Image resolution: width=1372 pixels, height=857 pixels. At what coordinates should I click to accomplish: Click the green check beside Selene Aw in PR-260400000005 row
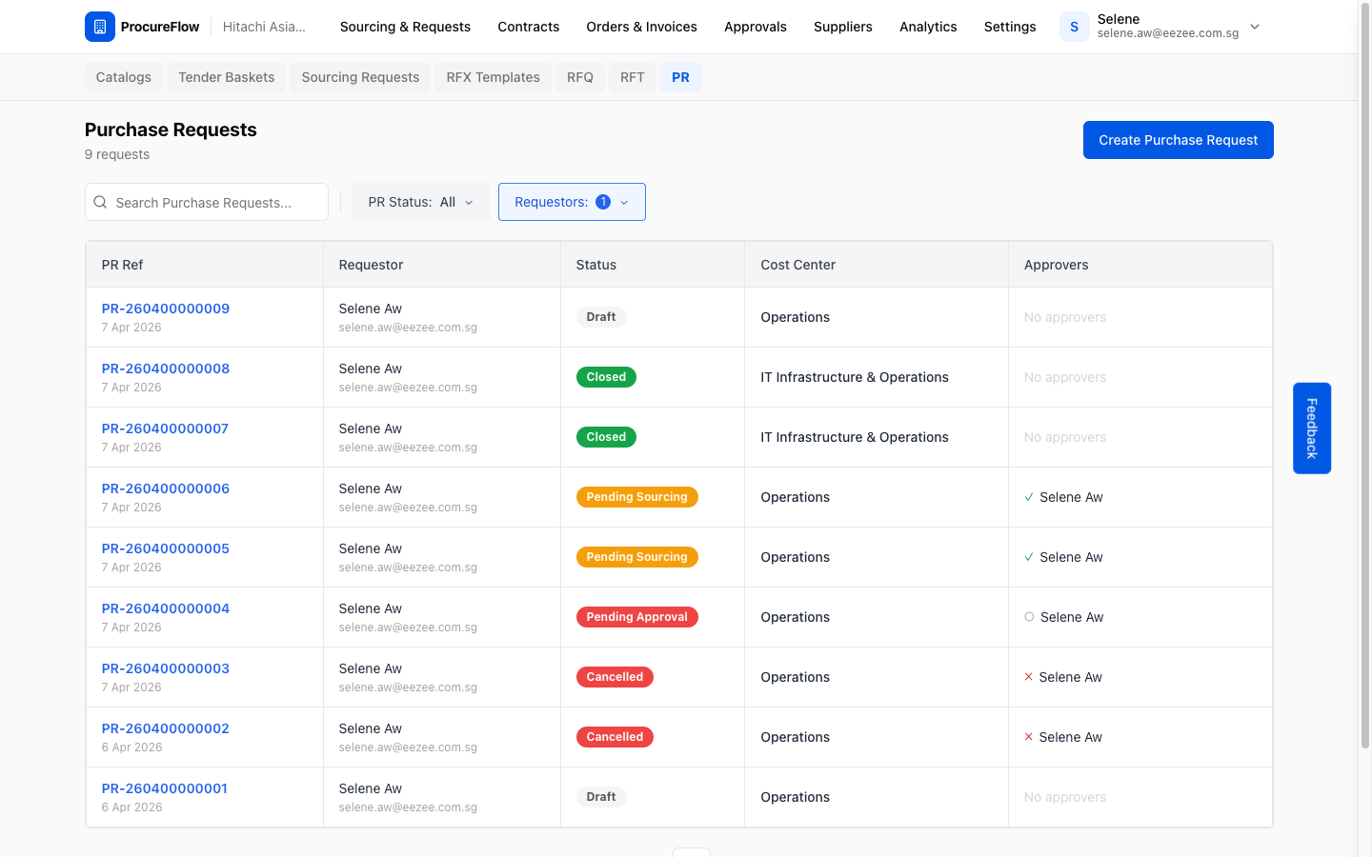[x=1029, y=557]
